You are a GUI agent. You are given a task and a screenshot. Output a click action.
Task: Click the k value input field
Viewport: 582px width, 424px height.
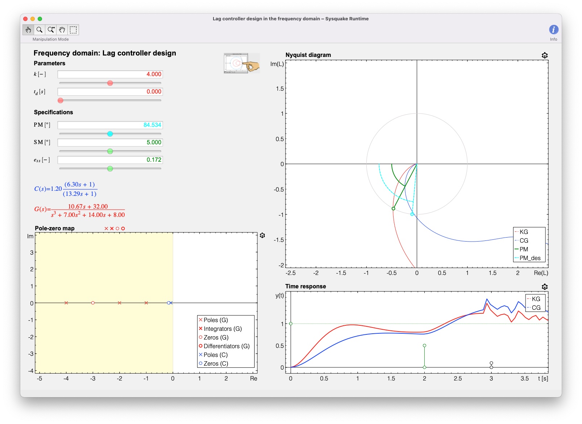pyautogui.click(x=110, y=74)
